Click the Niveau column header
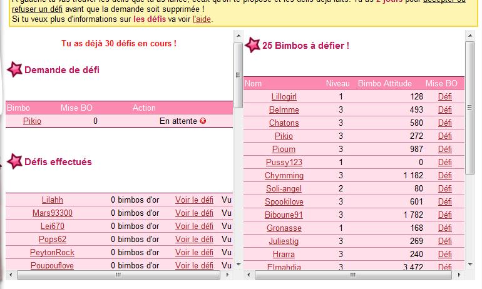482x289 pixels. pos(338,84)
